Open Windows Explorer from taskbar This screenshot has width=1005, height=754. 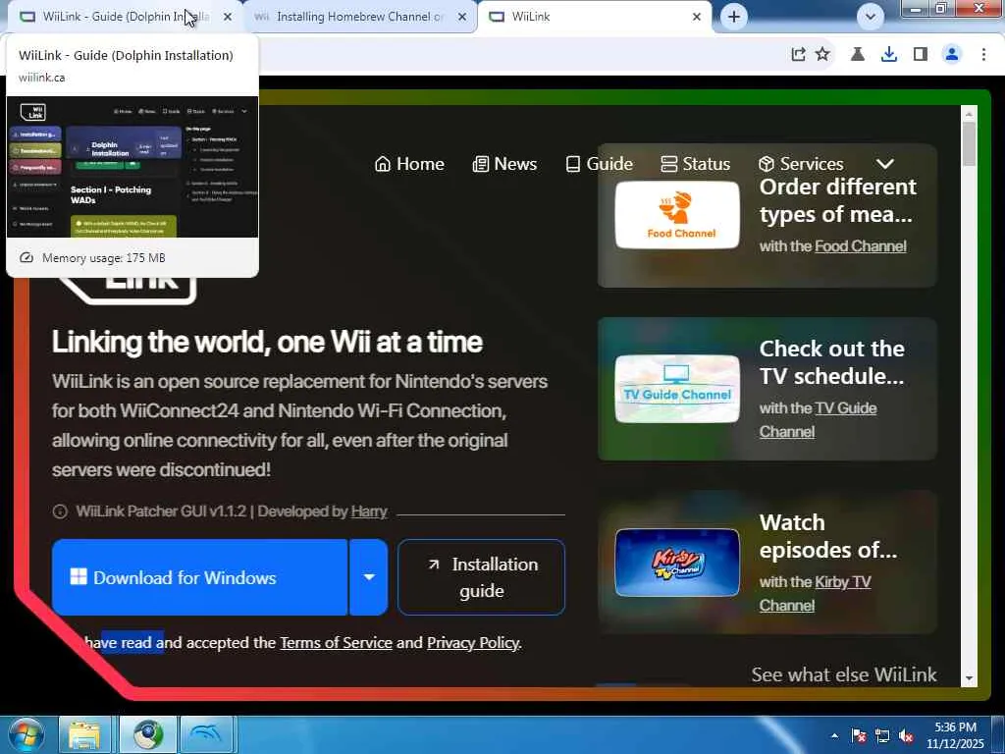pos(84,734)
